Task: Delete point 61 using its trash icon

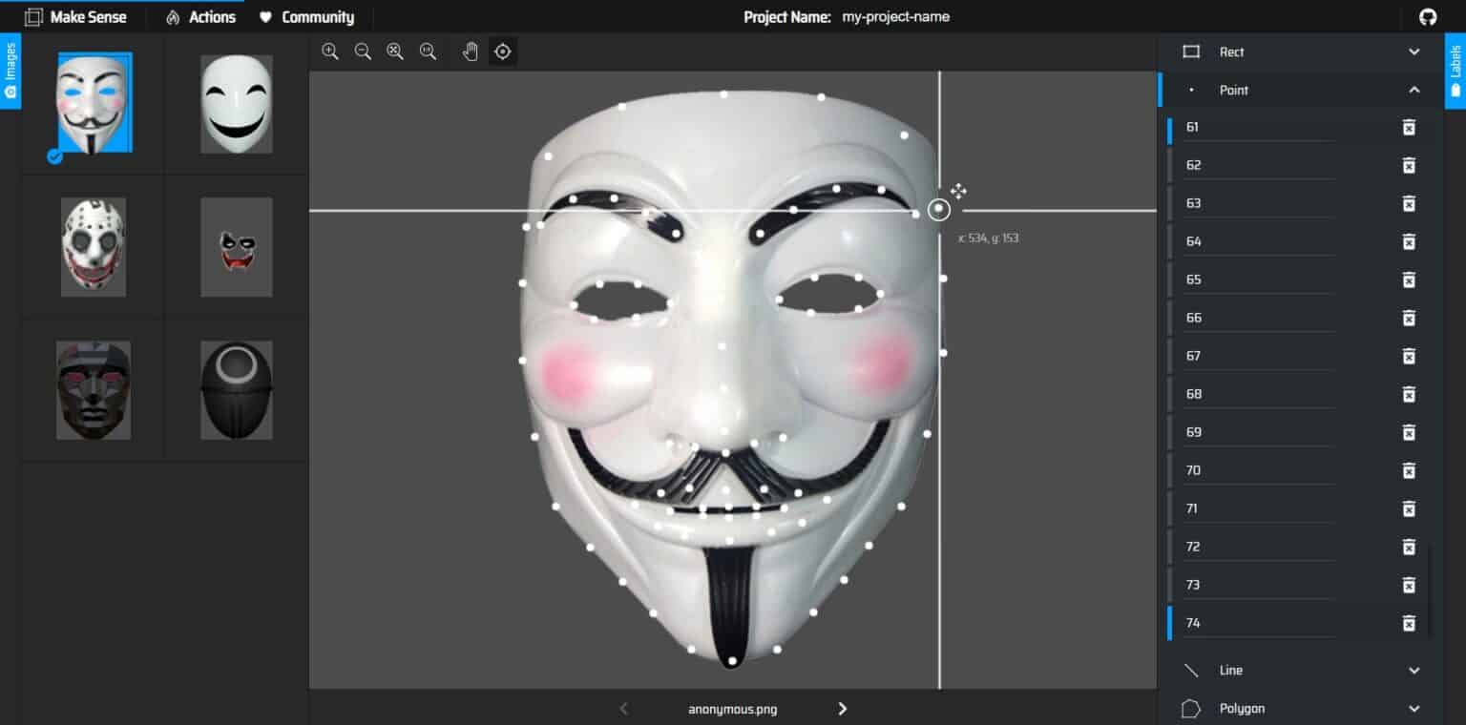Action: click(x=1409, y=127)
